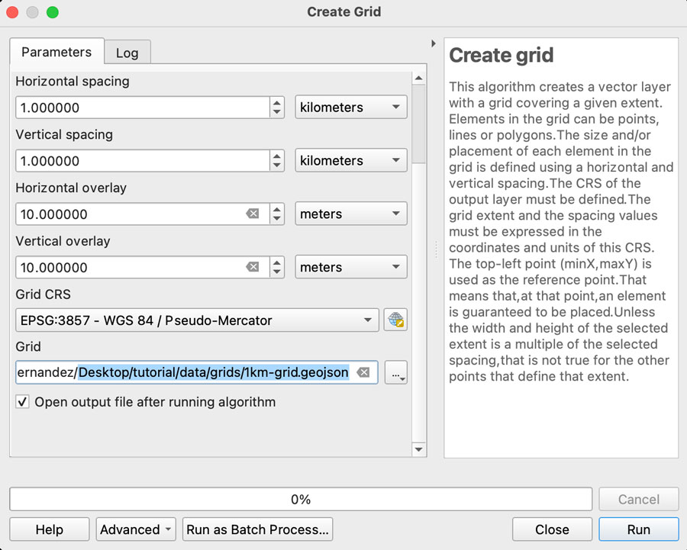This screenshot has width=687, height=550.
Task: Open Horizontal spacing units dropdown
Action: coord(351,108)
